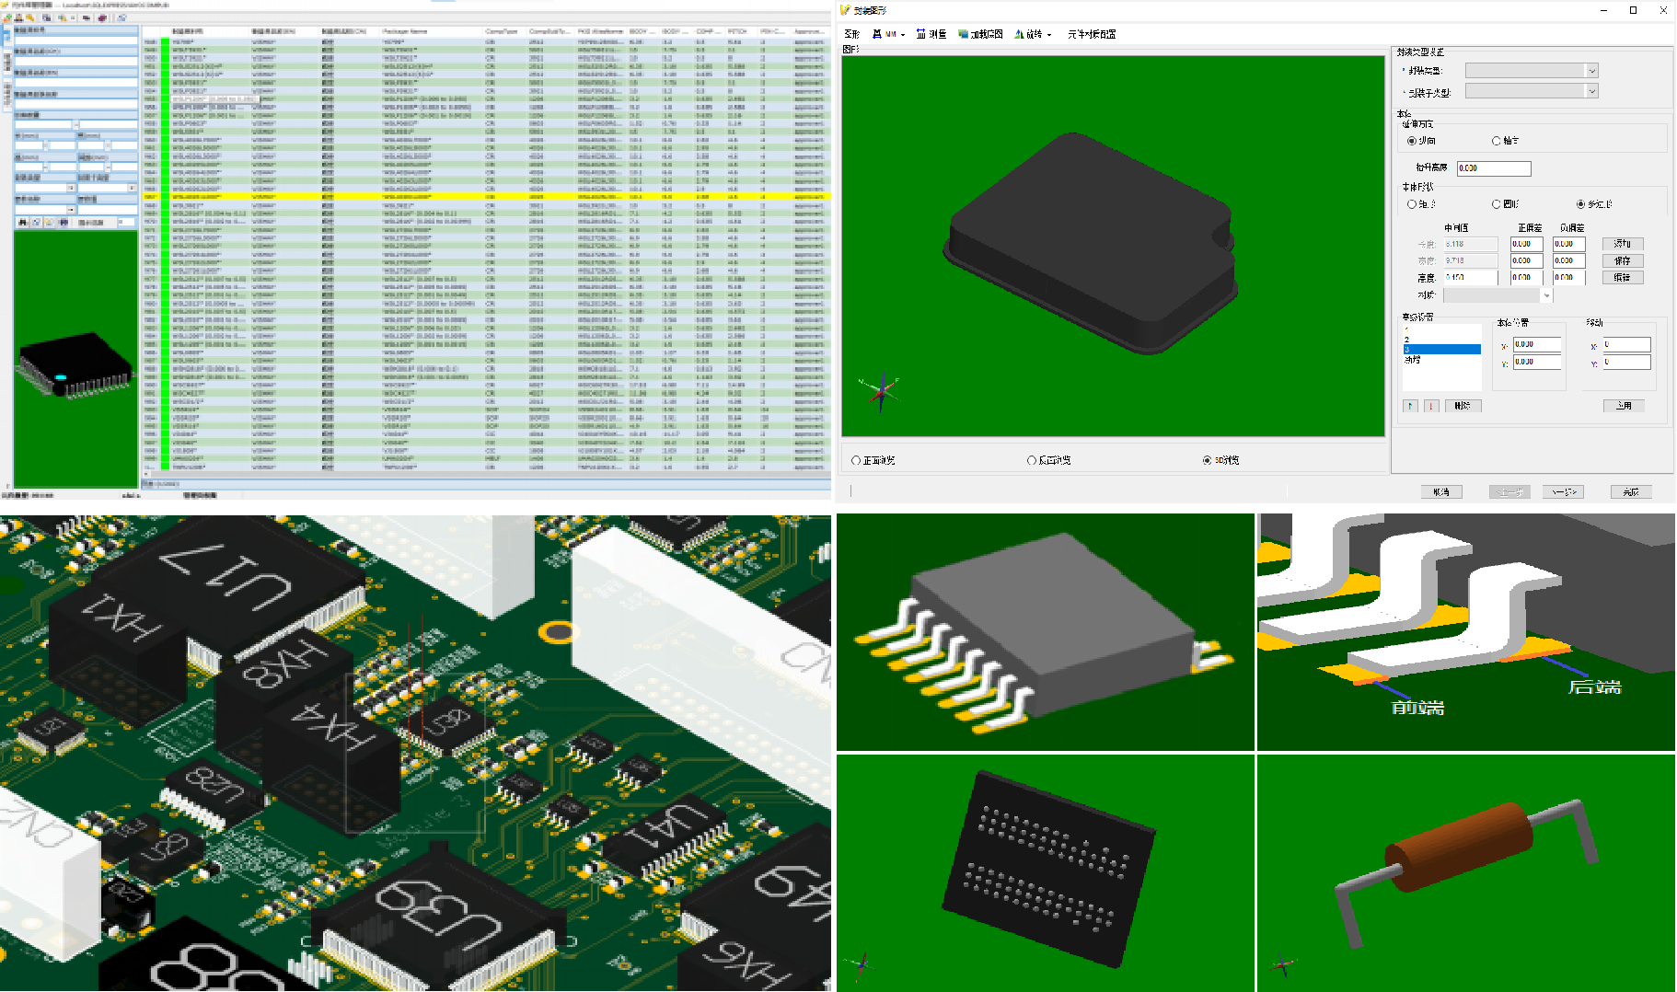Click the 加载底图 load base image icon
This screenshot has width=1677, height=992.
click(964, 34)
